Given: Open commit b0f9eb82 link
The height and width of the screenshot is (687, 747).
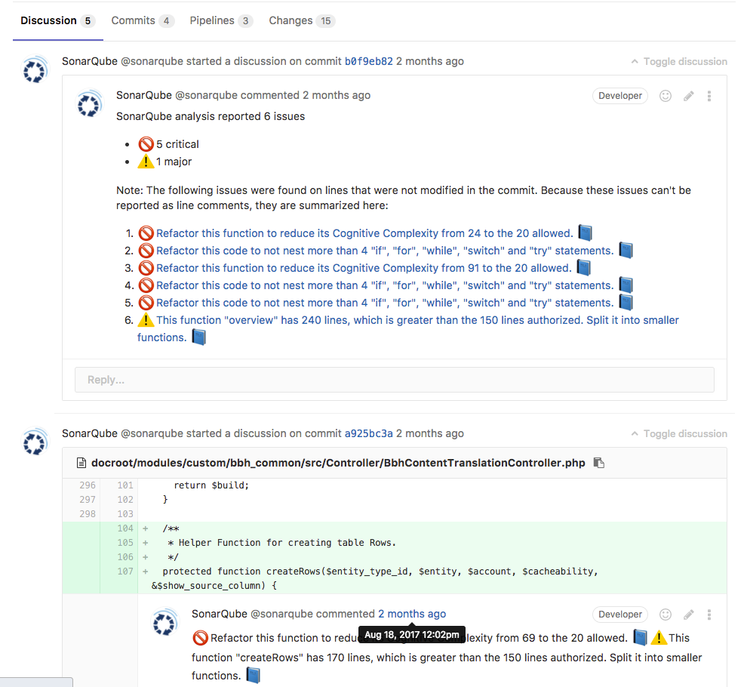Looking at the screenshot, I should click(370, 61).
